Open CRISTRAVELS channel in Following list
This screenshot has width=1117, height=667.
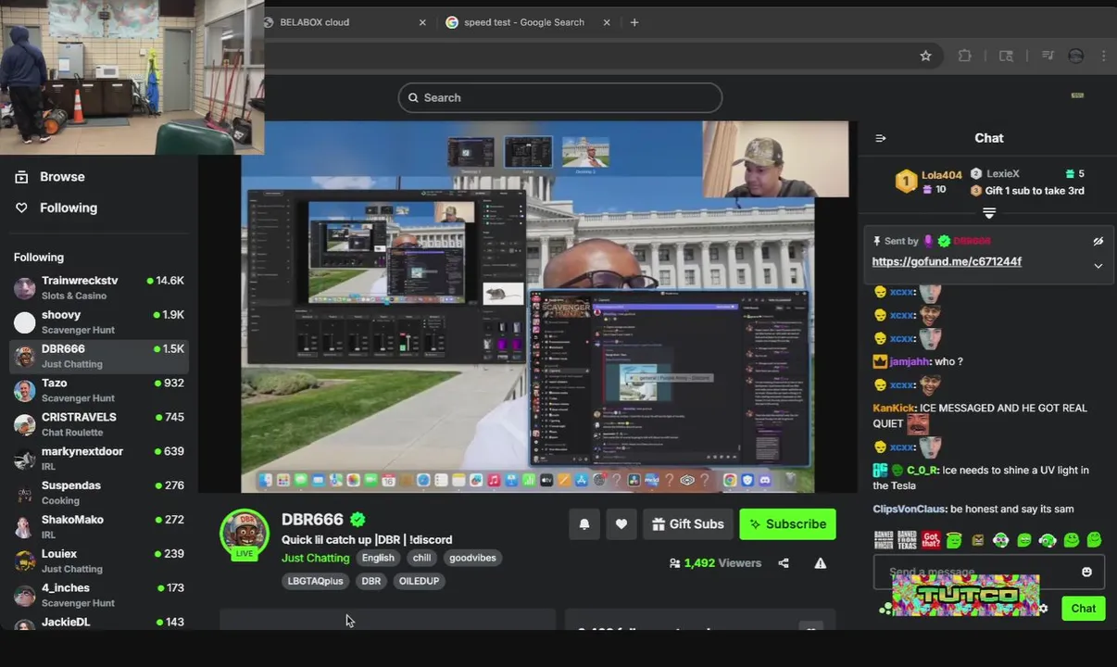pos(98,424)
